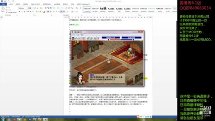215x121 pixels.
Task: Click the Copy command
Action: (x=8, y=10)
